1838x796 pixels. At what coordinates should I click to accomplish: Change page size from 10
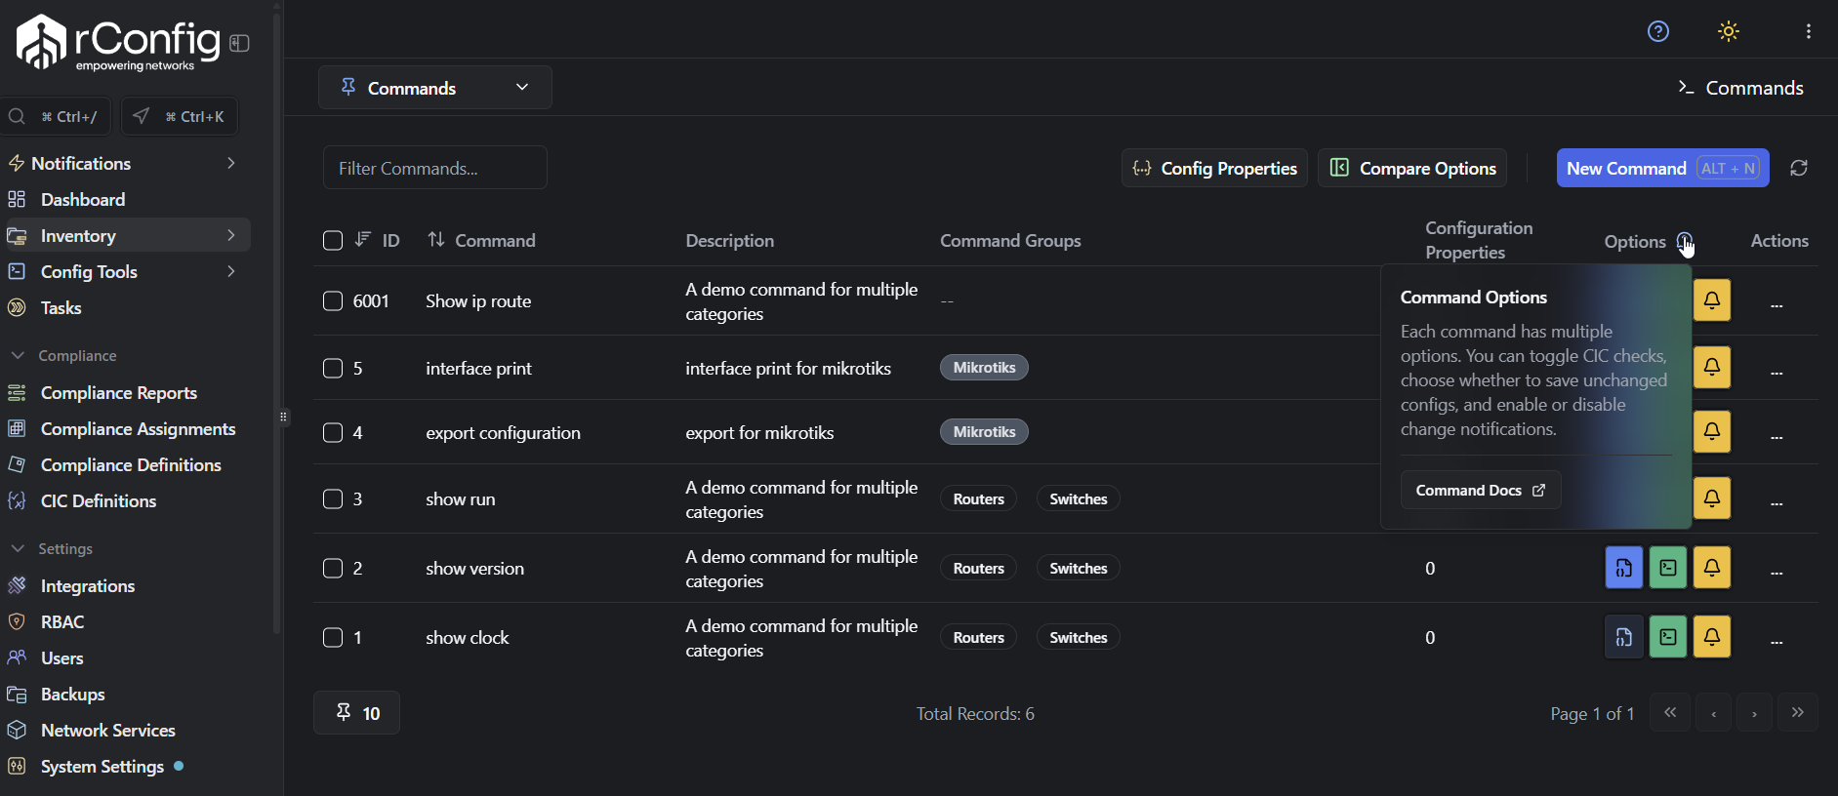coord(357,713)
